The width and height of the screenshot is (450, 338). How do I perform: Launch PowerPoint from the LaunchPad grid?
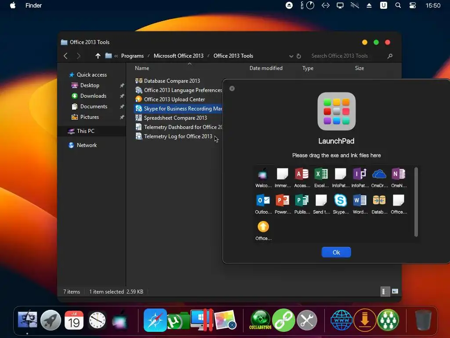[283, 204]
